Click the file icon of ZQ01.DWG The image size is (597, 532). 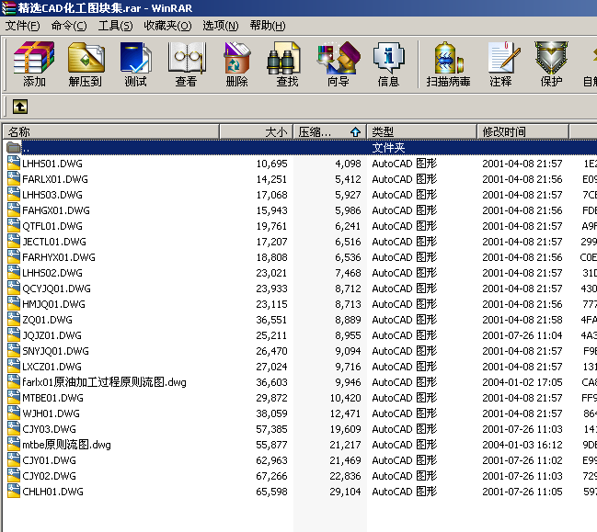[14, 320]
